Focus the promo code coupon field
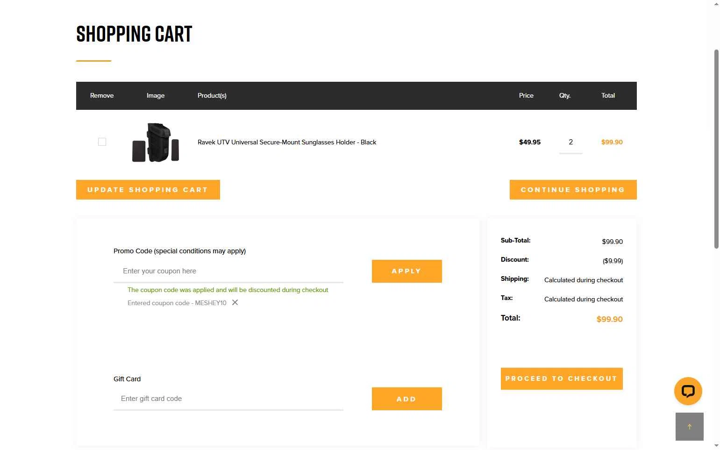The width and height of the screenshot is (720, 450). [x=228, y=271]
